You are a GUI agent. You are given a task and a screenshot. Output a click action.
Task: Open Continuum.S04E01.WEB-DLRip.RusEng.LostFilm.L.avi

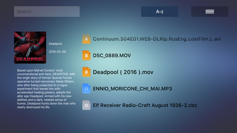157,39
